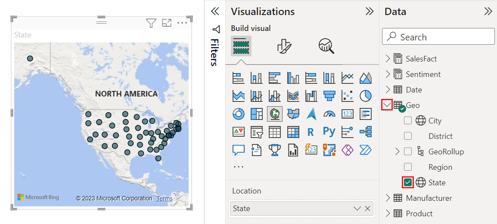Select the Donut chart visual

point(239,114)
